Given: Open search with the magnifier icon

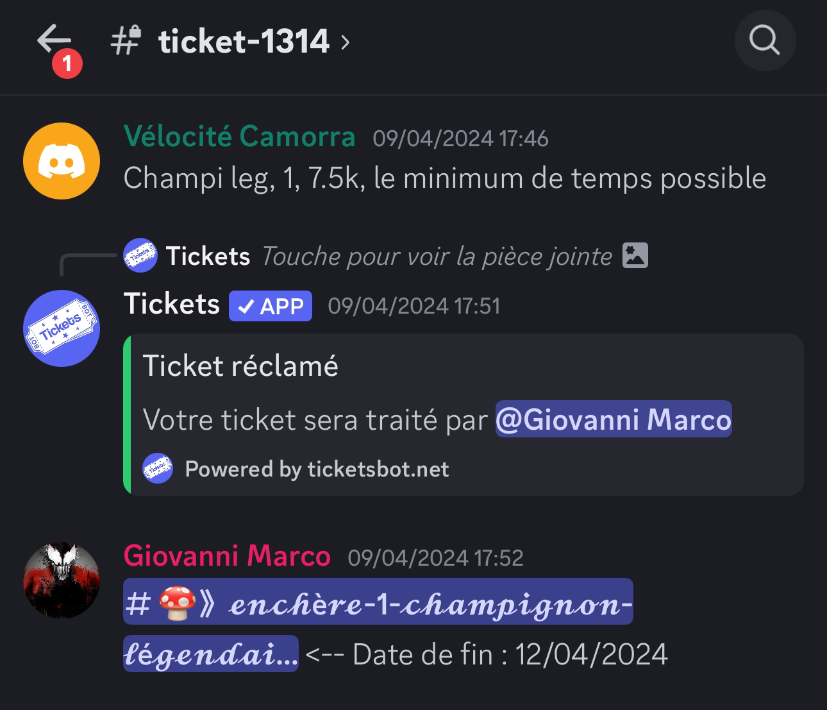Looking at the screenshot, I should [x=765, y=40].
